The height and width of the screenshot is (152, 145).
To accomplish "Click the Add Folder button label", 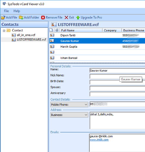I will point(31,17).
